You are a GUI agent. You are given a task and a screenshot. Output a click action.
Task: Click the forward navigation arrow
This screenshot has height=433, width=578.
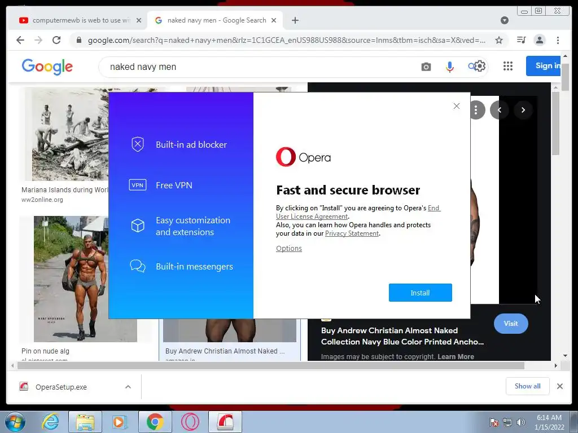38,40
